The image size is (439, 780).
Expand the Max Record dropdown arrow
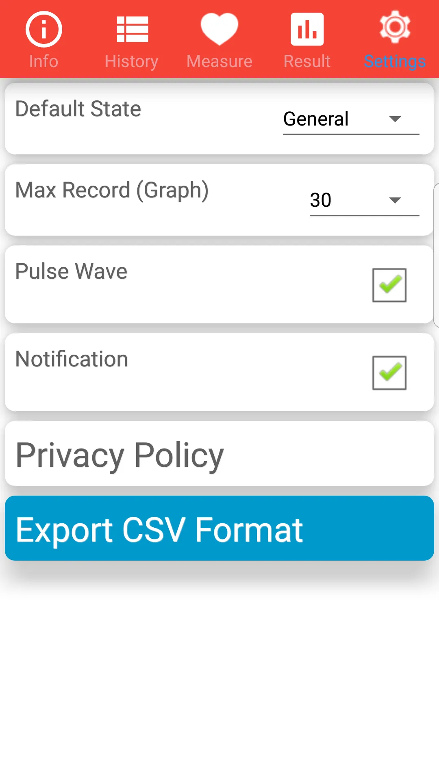(x=395, y=200)
